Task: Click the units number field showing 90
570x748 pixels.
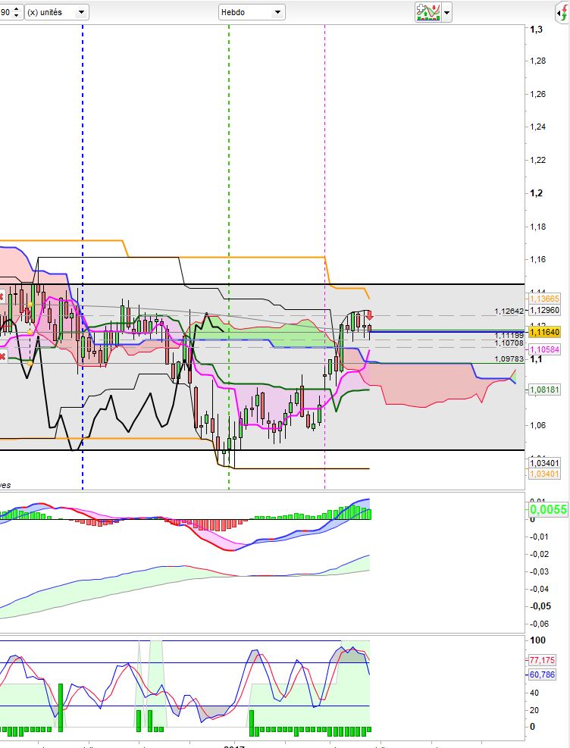Action: (x=6, y=12)
